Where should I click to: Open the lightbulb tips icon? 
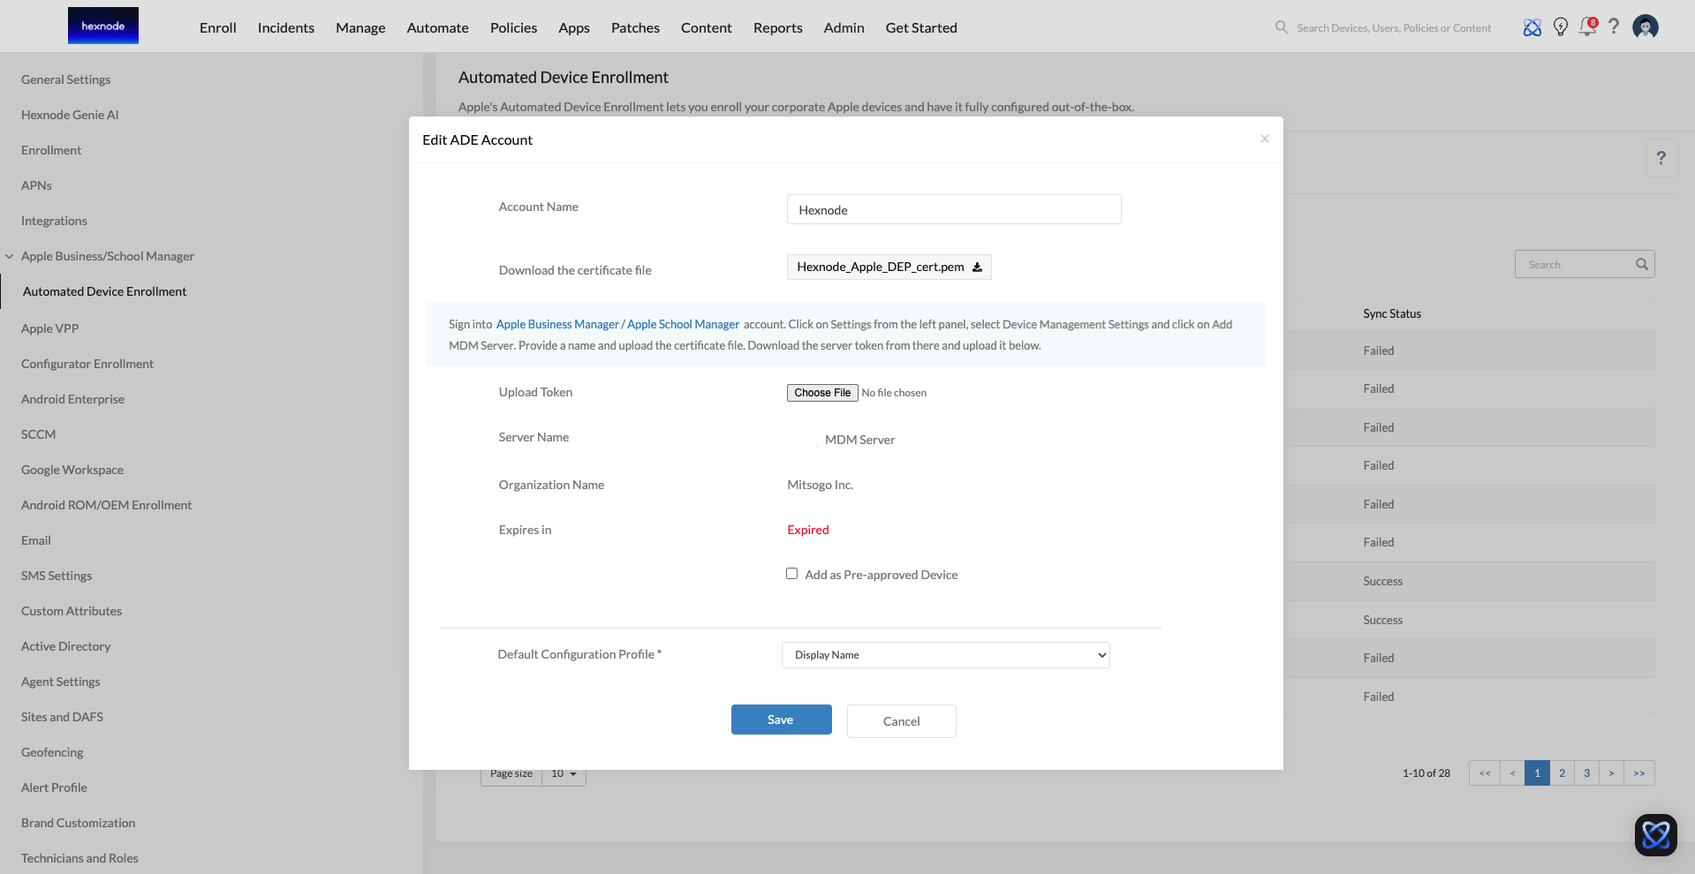(1561, 27)
